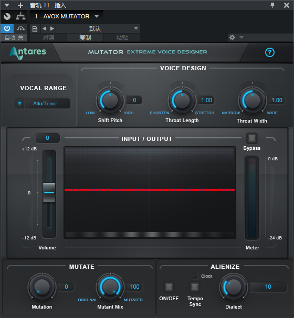
Task: Click the Vocal Range dropdown arrow
Action: pyautogui.click(x=19, y=103)
